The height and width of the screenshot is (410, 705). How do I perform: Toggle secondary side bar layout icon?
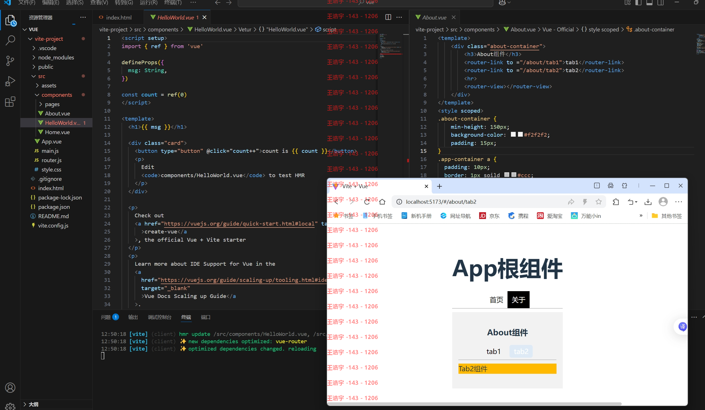tap(661, 3)
